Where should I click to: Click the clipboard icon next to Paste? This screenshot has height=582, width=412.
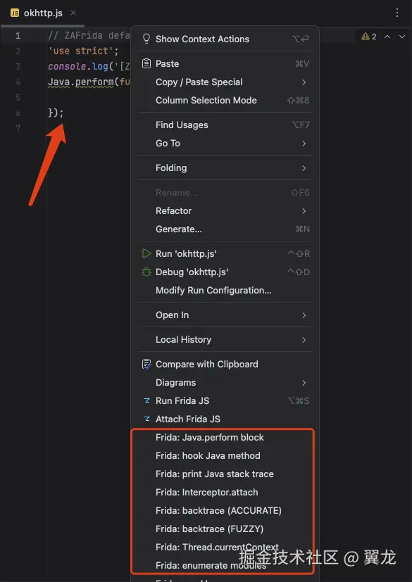(147, 63)
